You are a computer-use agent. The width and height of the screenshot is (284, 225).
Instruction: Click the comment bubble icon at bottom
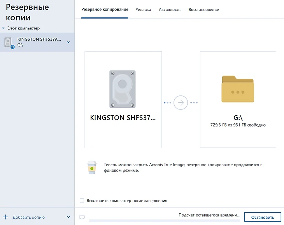click(x=82, y=218)
